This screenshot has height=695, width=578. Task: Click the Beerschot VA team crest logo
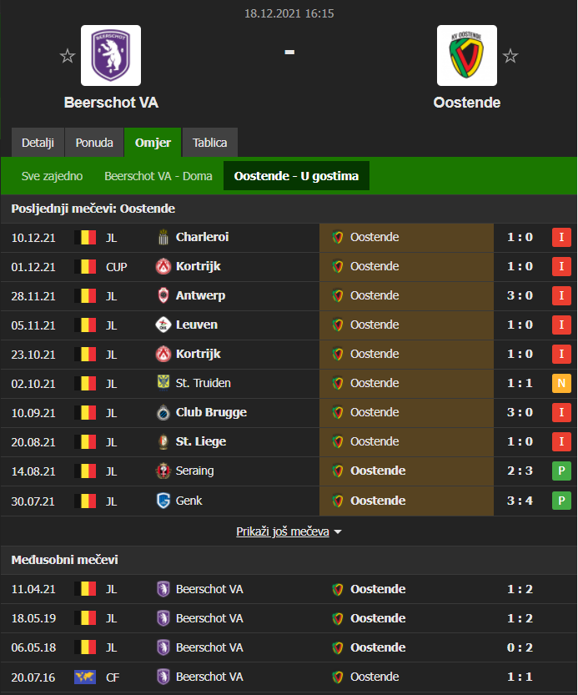coord(111,55)
